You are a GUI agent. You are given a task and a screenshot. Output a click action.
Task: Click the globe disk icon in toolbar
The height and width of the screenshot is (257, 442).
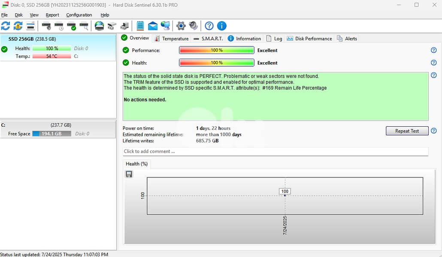coord(100,26)
